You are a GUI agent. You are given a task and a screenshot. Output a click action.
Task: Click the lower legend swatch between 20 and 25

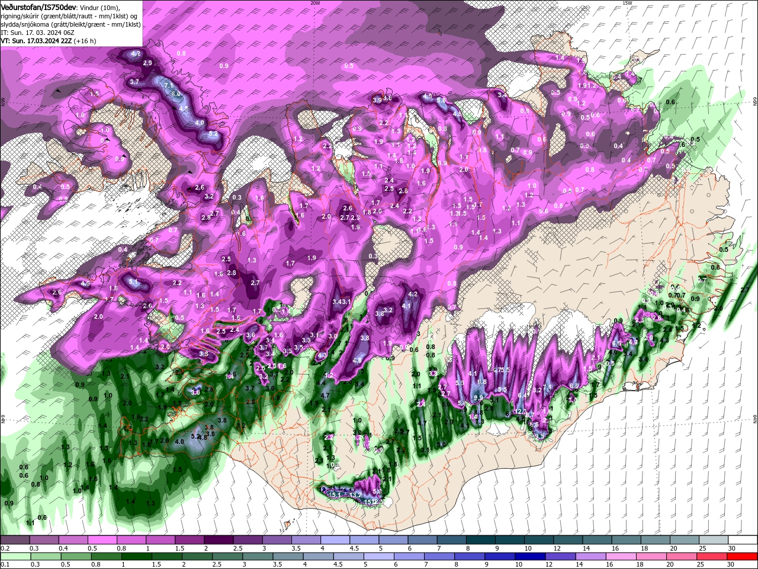point(682,557)
